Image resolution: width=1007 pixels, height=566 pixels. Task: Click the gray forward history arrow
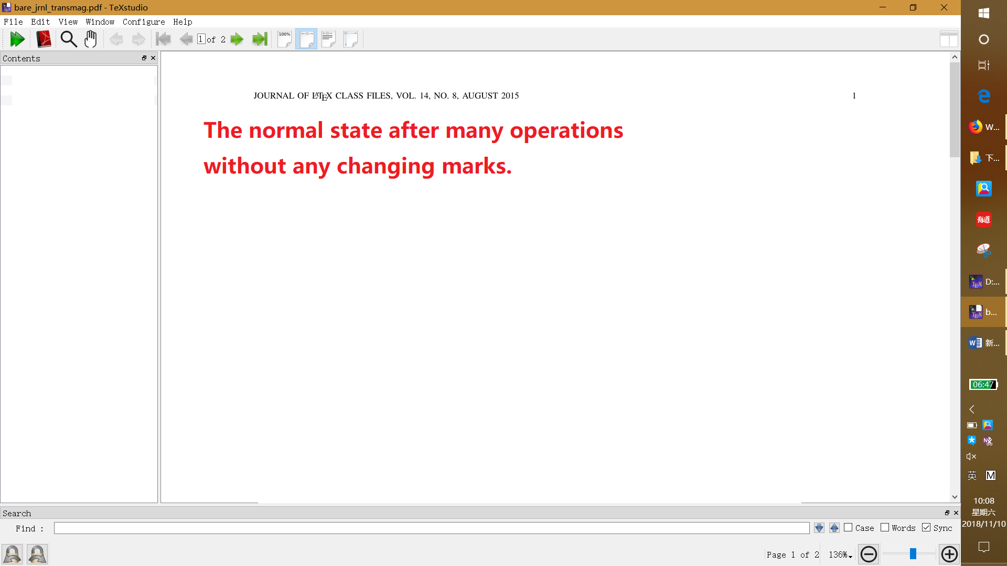point(138,39)
